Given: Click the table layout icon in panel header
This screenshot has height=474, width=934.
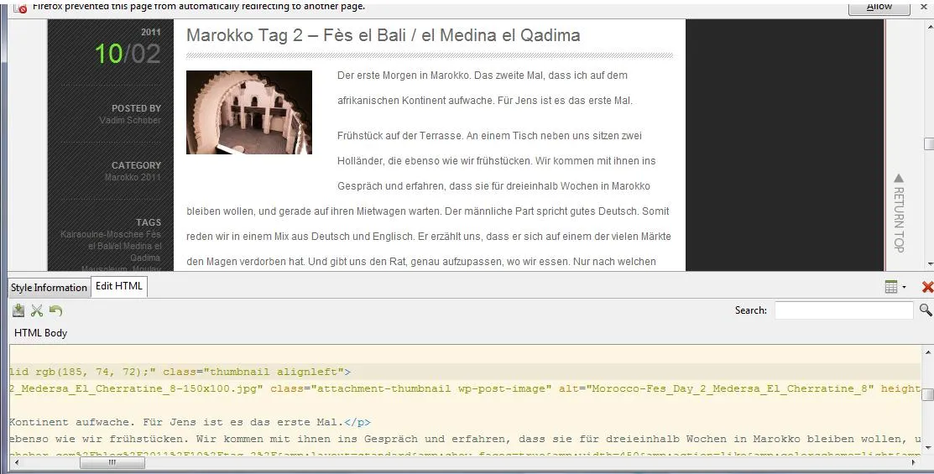Looking at the screenshot, I should pyautogui.click(x=891, y=287).
